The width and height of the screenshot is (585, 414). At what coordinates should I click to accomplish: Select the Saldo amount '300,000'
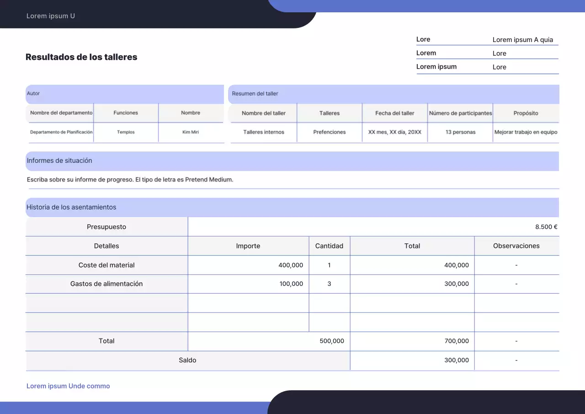(456, 360)
